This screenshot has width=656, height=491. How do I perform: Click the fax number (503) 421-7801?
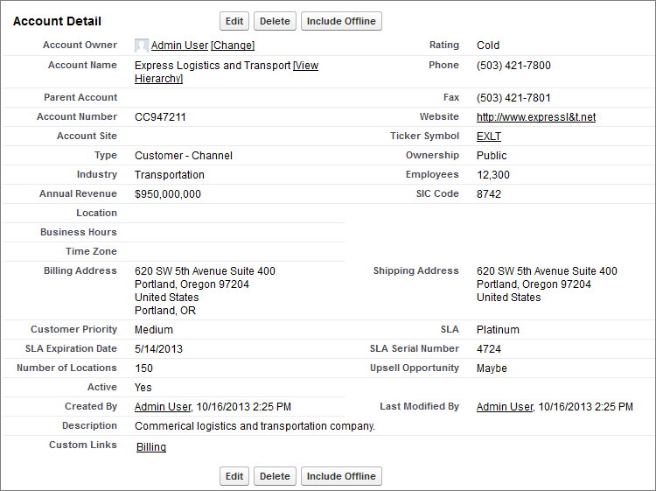click(x=513, y=98)
